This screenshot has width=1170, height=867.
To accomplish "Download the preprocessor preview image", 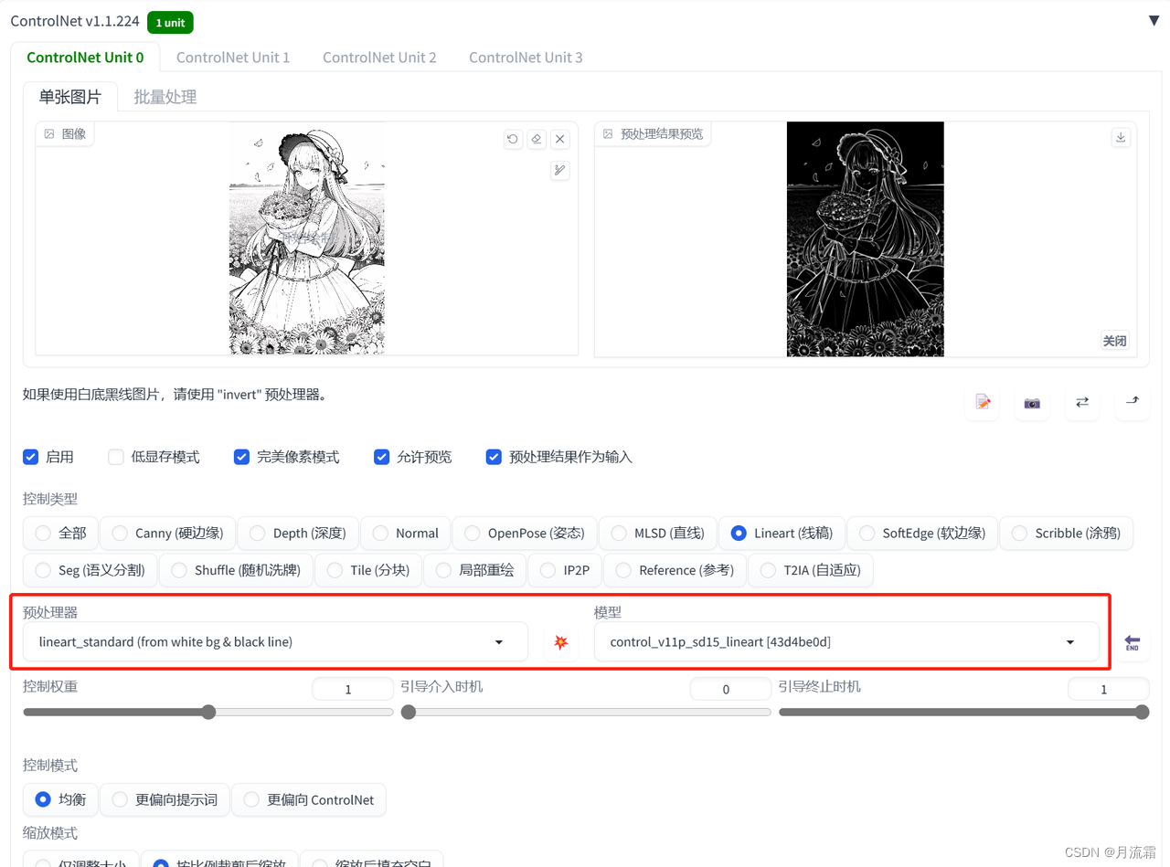I will click(x=1121, y=137).
